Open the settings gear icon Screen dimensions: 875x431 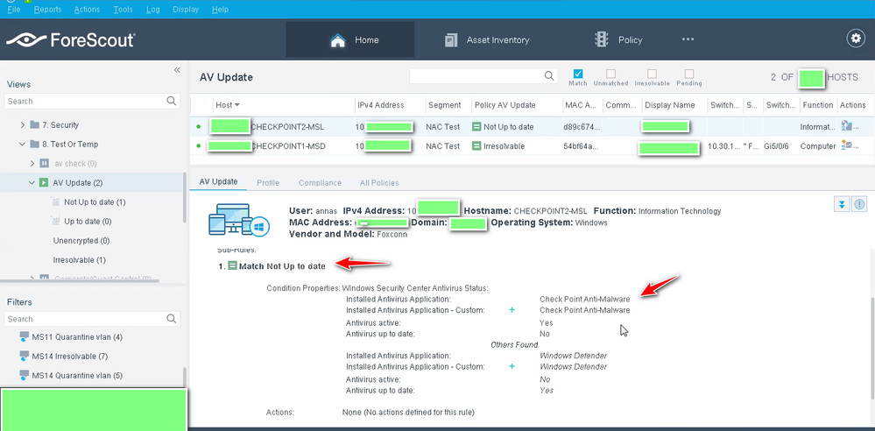click(856, 38)
